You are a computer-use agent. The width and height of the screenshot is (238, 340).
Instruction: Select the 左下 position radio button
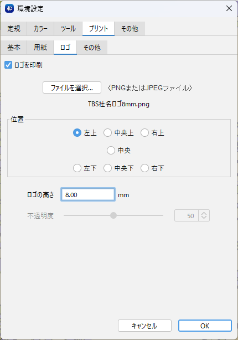coord(77,168)
